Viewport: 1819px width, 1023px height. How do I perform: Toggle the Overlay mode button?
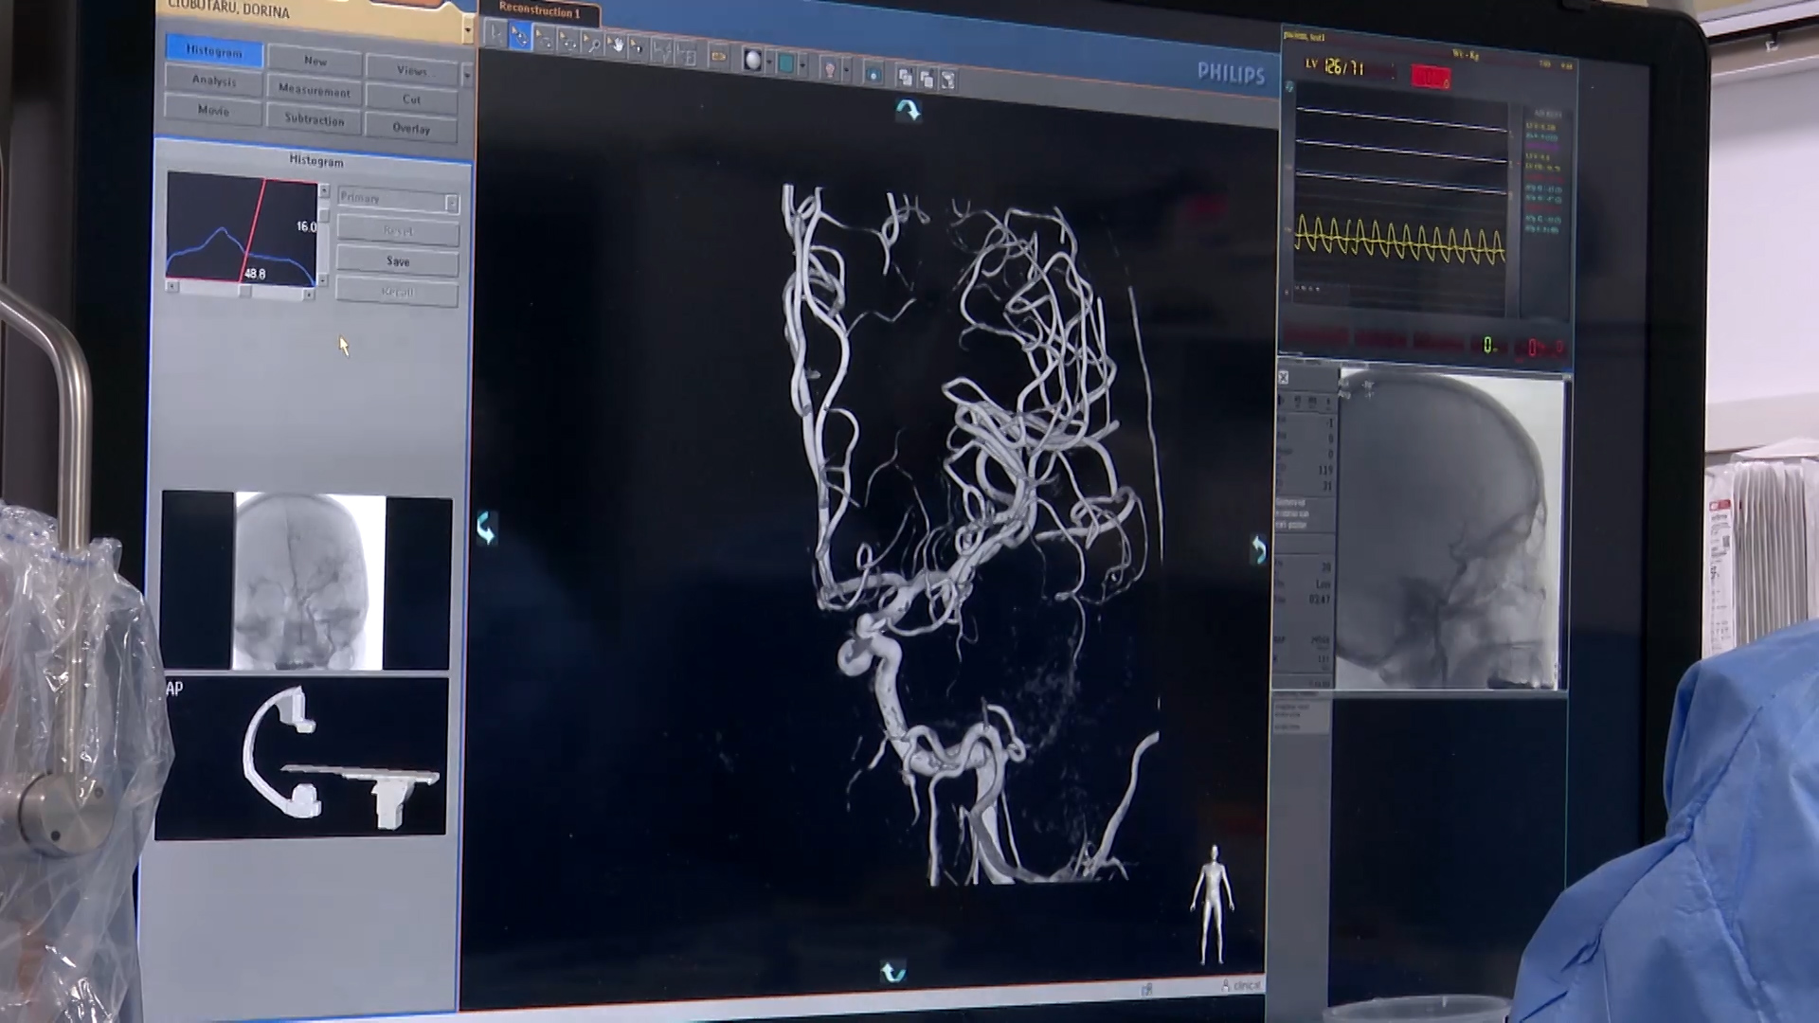pos(411,128)
